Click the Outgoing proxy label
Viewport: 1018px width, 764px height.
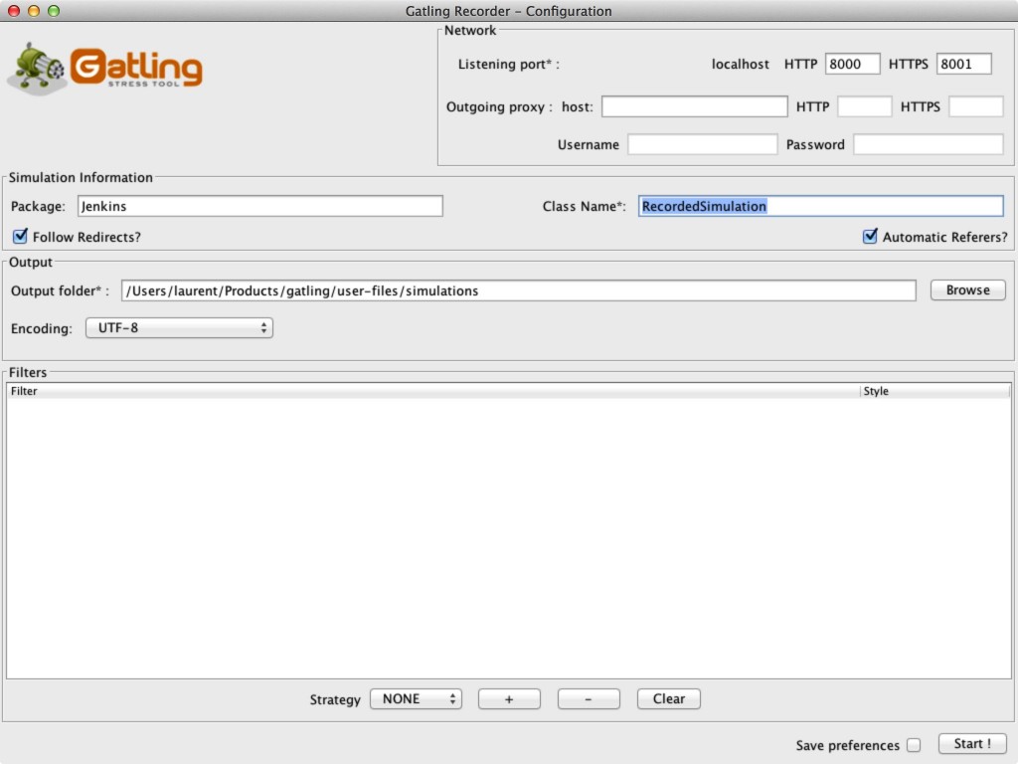(499, 107)
